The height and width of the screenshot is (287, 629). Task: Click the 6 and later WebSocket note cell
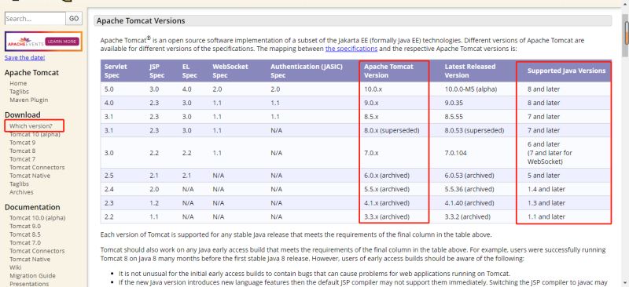click(x=550, y=153)
